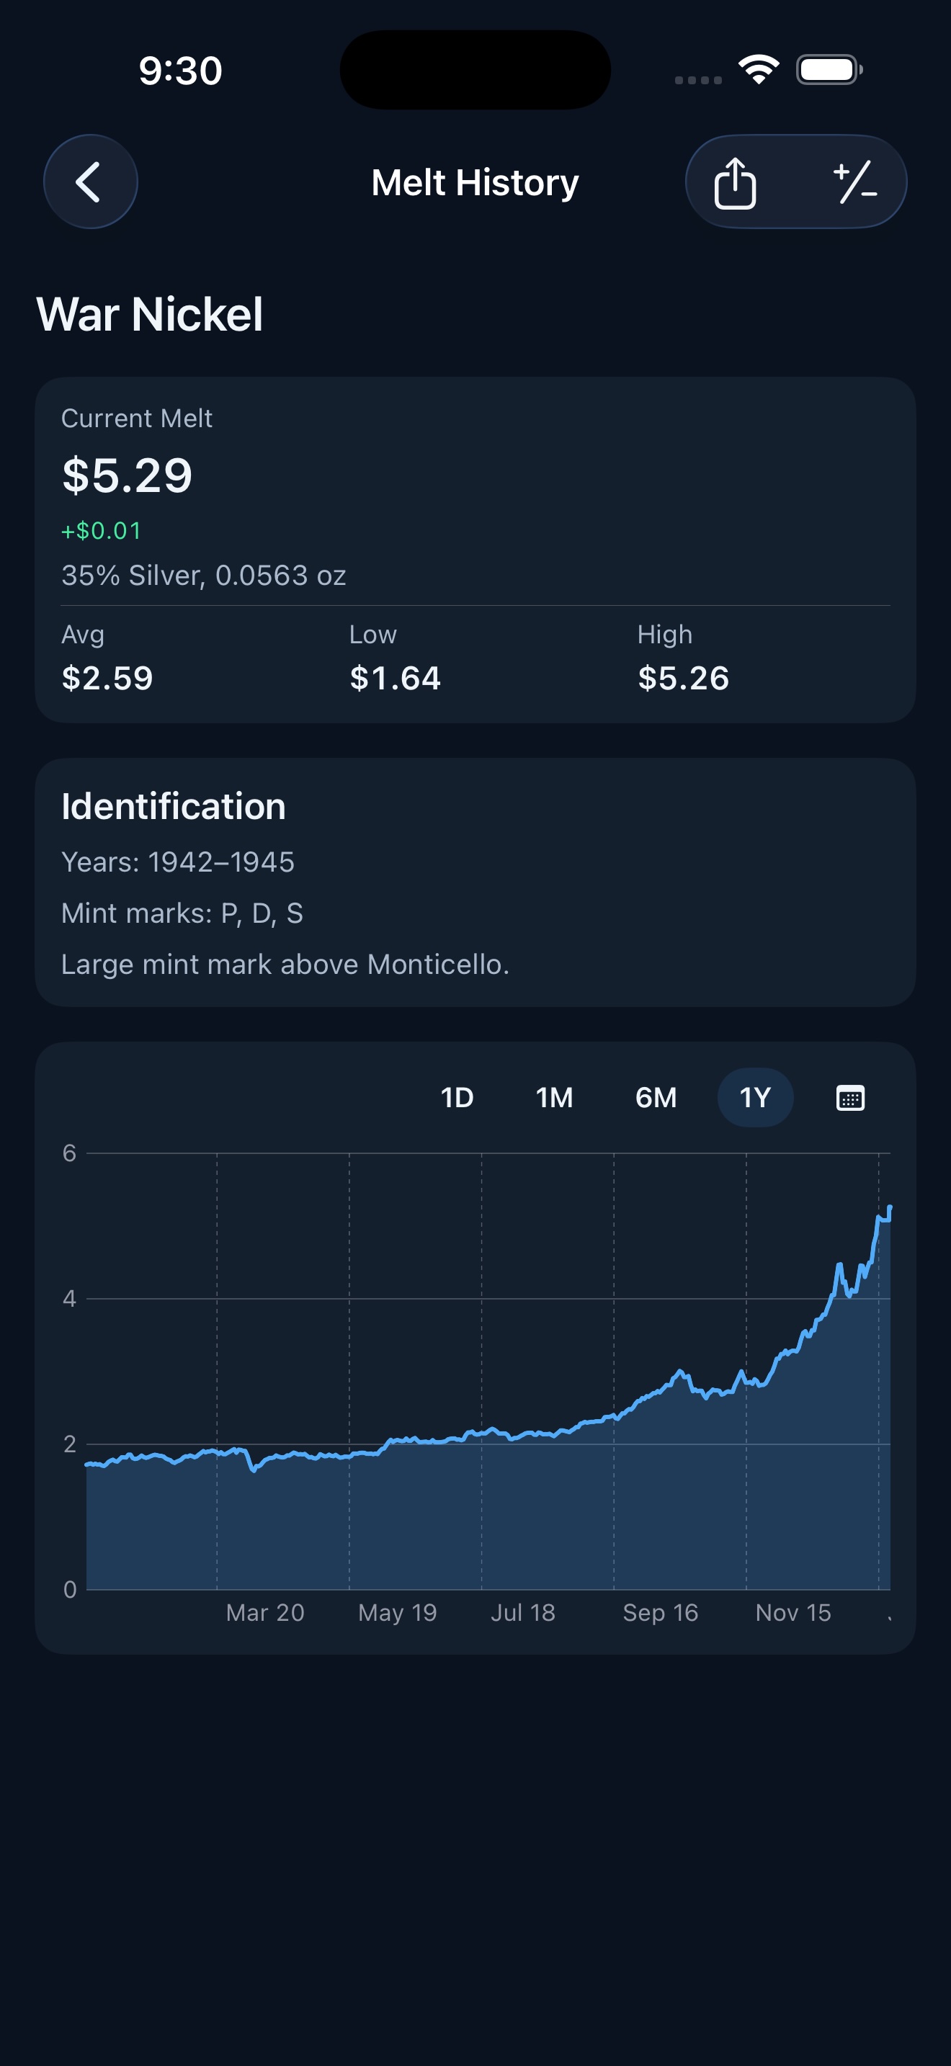Tap the chart's latest peak data point
The image size is (951, 2066).
coord(889,1207)
